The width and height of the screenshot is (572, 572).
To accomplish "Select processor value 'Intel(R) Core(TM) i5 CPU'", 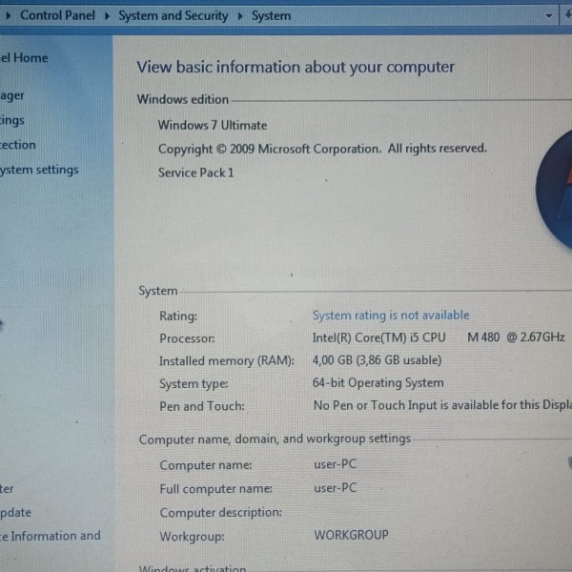I will pyautogui.click(x=378, y=337).
